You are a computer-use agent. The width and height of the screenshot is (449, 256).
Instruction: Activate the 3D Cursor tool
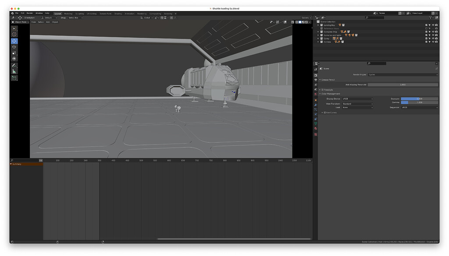tap(14, 34)
